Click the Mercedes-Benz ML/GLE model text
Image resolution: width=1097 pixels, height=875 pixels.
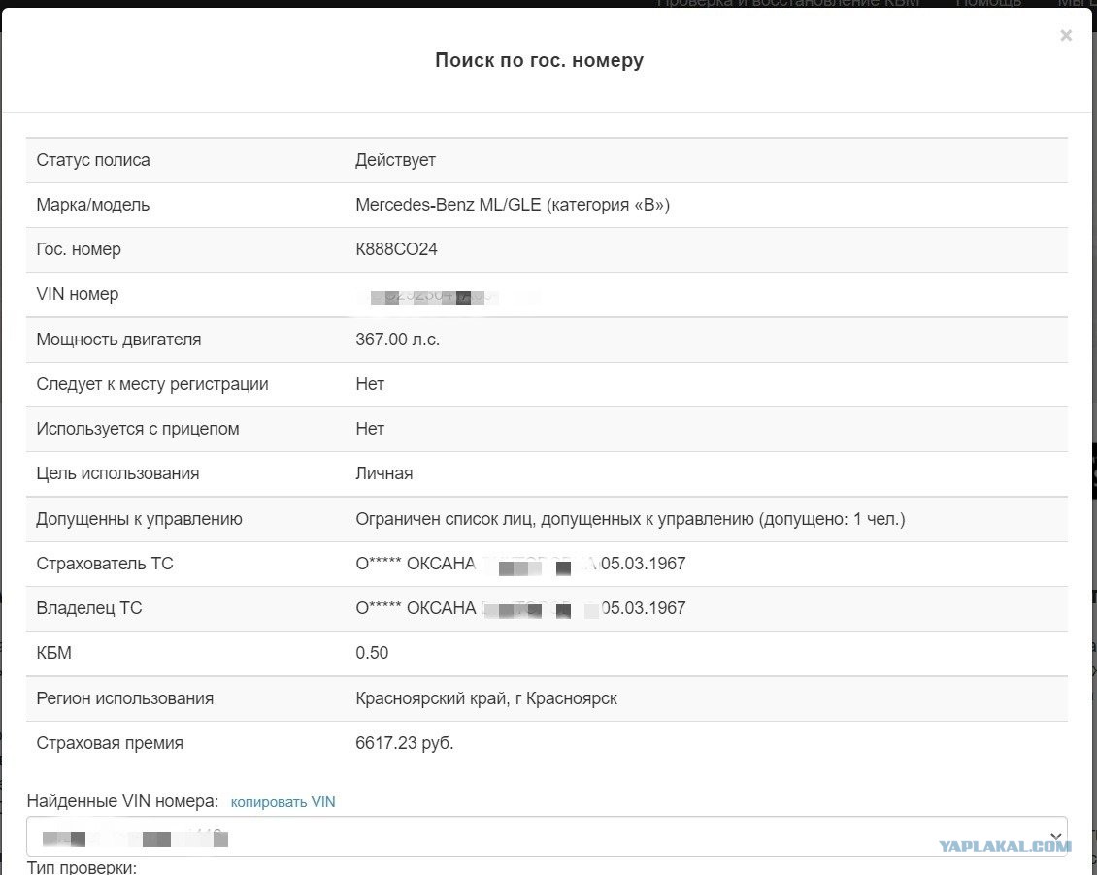click(513, 205)
